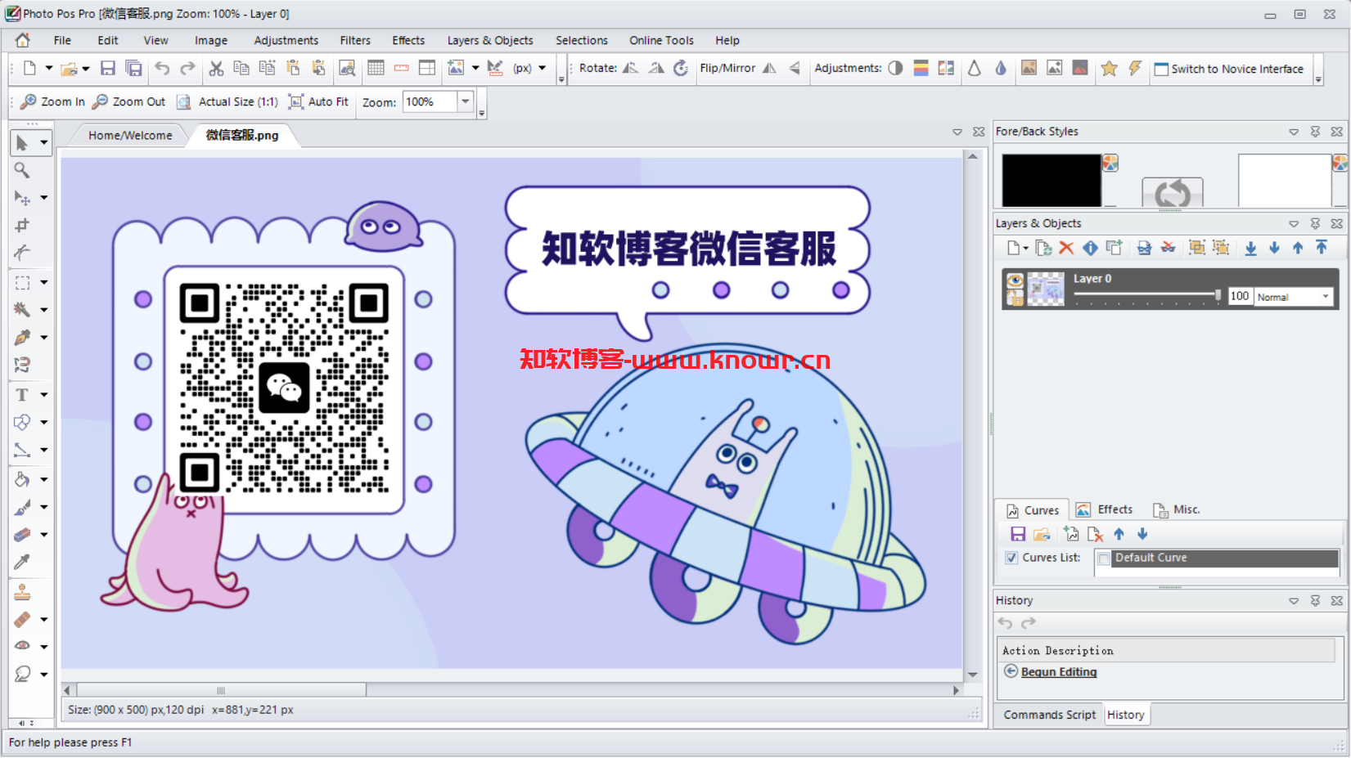1351x758 pixels.
Task: Expand the selection marquee tool options arrow
Action: click(x=44, y=282)
